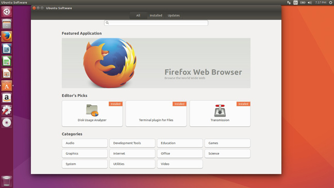Focus the software search field
334x188 pixels.
click(156, 23)
